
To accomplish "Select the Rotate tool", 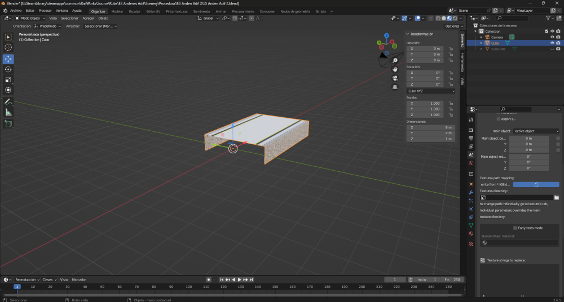I will click(8, 69).
